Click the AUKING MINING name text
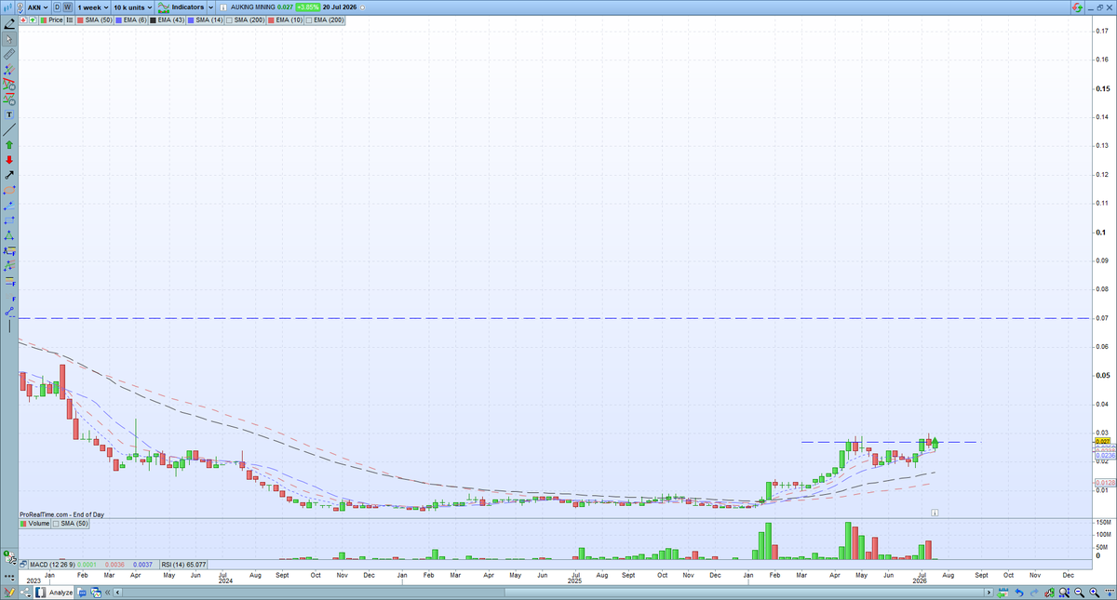 252,7
